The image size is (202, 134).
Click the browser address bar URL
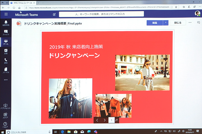99,8
